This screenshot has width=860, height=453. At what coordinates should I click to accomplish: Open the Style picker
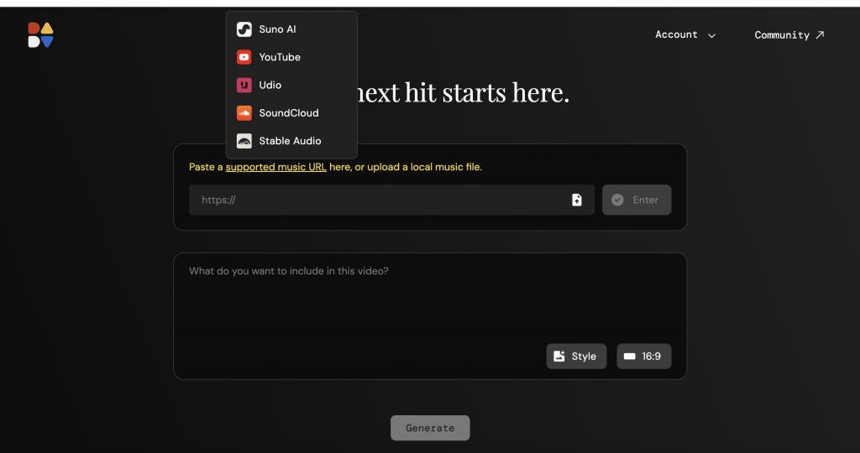click(576, 356)
